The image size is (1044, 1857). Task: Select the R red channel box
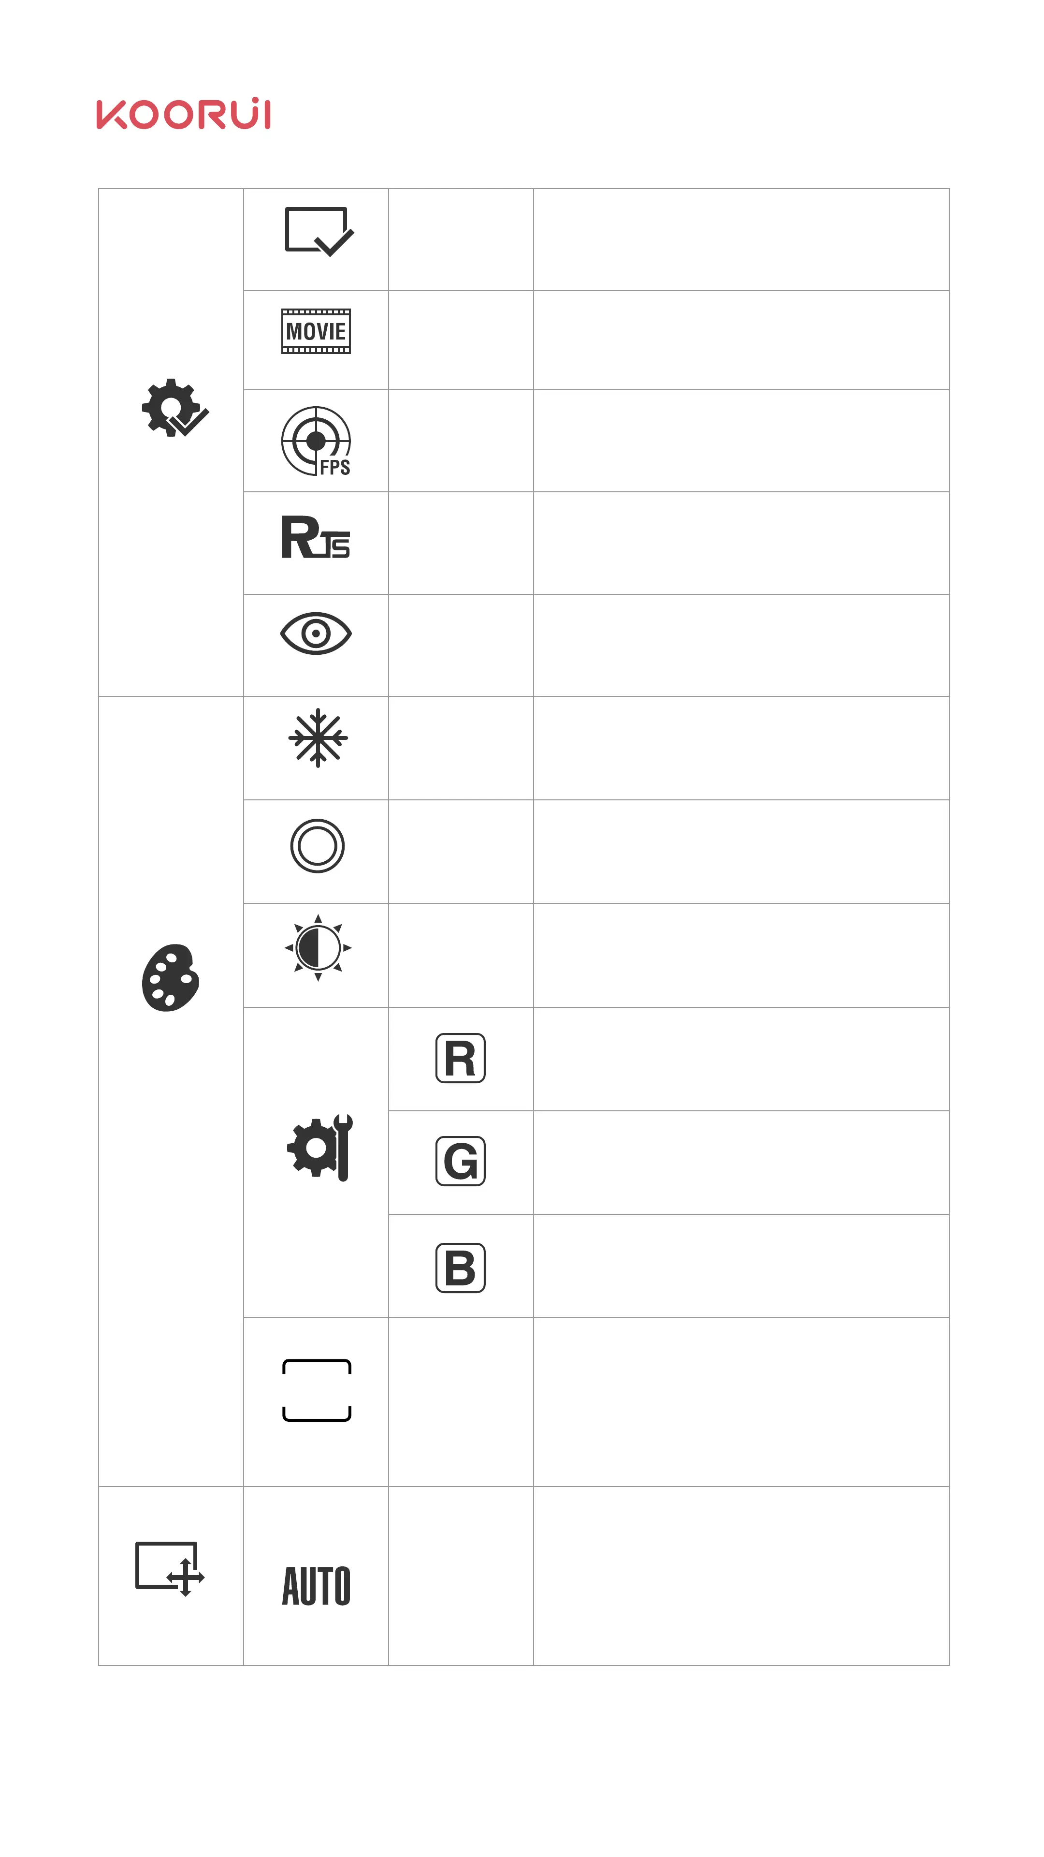click(461, 1058)
